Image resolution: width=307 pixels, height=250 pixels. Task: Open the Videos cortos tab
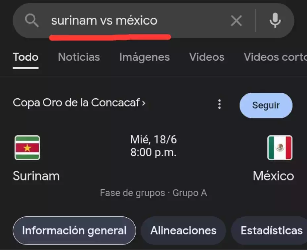(x=275, y=57)
